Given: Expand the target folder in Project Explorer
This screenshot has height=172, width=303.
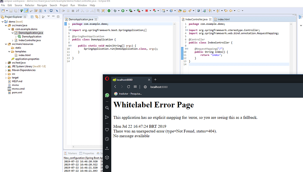Looking at the screenshot, I should tap(6, 77).
